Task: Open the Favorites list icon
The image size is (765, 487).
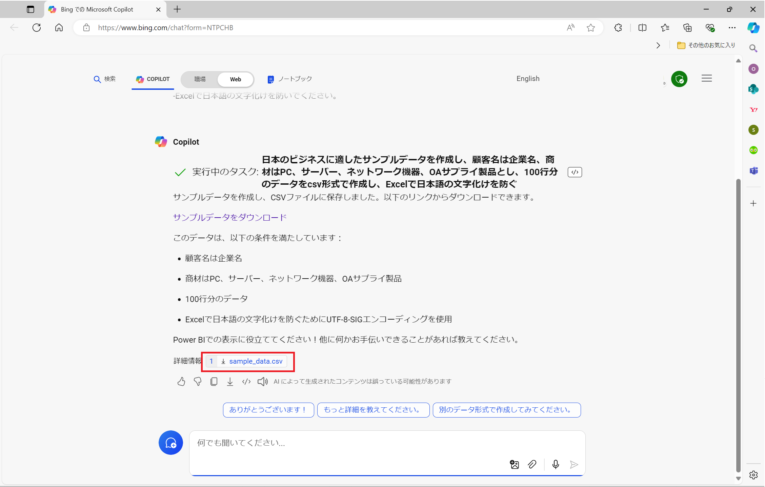Action: (x=665, y=27)
